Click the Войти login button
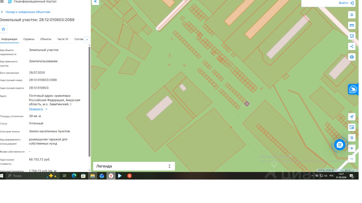 point(346,3)
